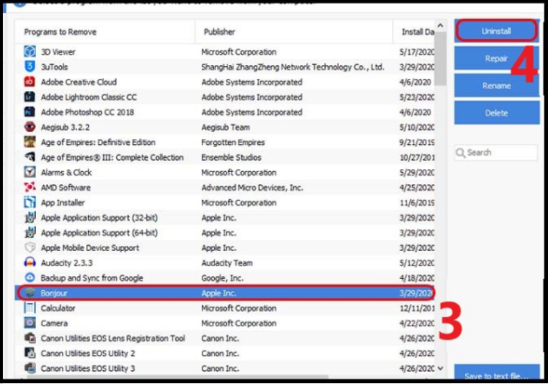Sort list by Install Date column header

[414, 32]
